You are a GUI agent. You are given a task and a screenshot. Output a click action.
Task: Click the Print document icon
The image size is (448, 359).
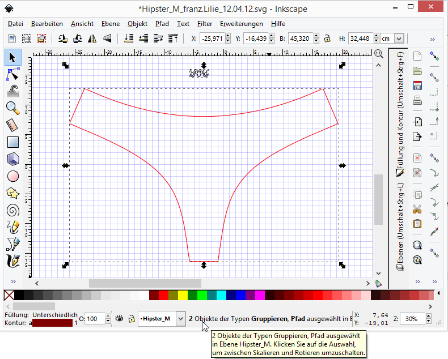(x=417, y=101)
